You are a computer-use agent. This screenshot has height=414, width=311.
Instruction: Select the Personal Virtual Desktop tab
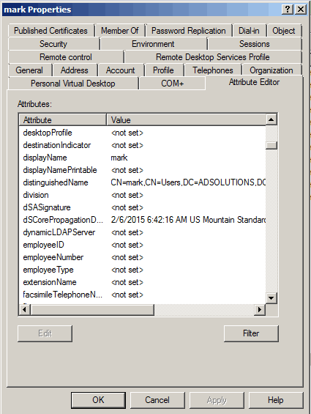[x=73, y=84]
